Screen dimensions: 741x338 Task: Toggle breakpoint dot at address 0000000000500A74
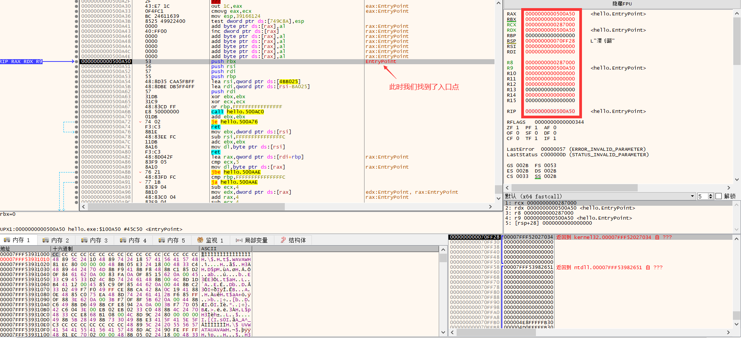[76, 127]
